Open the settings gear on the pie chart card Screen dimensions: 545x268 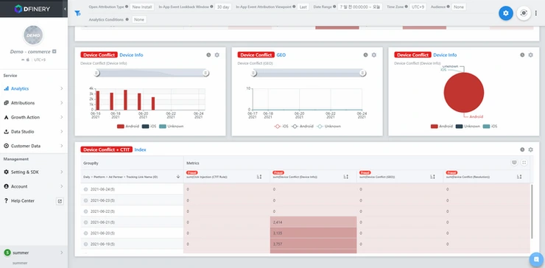coord(531,55)
